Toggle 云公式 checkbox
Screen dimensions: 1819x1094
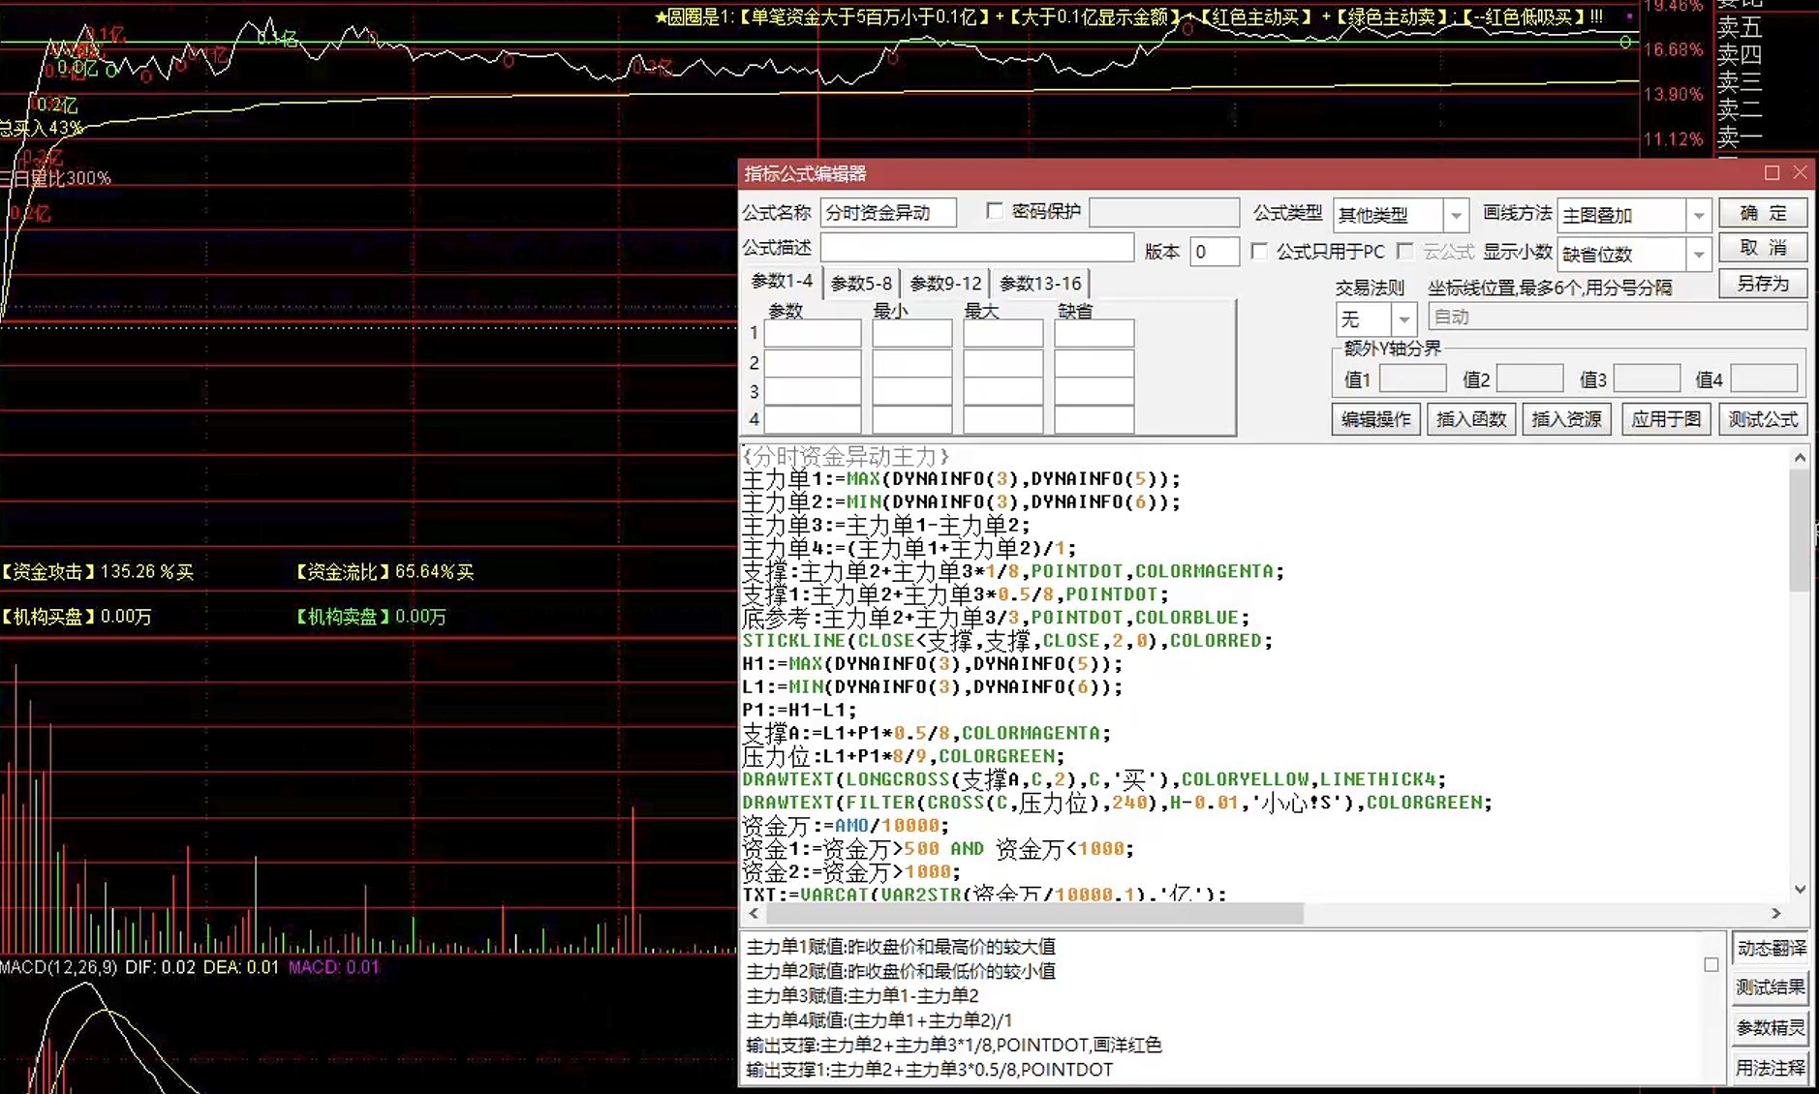coord(1405,252)
